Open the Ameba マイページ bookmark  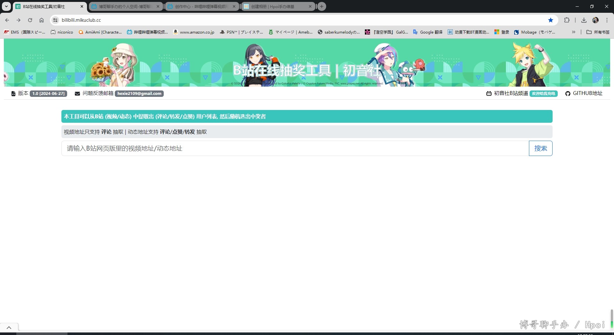pos(291,32)
